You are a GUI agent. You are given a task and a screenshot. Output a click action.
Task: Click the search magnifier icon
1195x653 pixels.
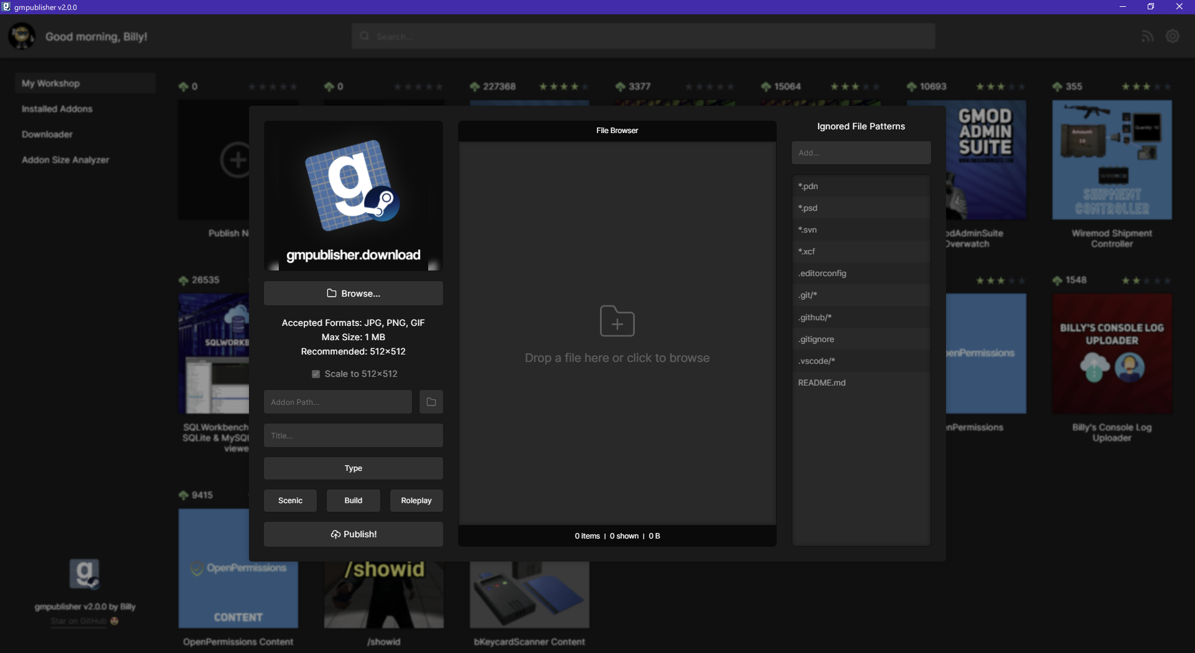tap(363, 35)
